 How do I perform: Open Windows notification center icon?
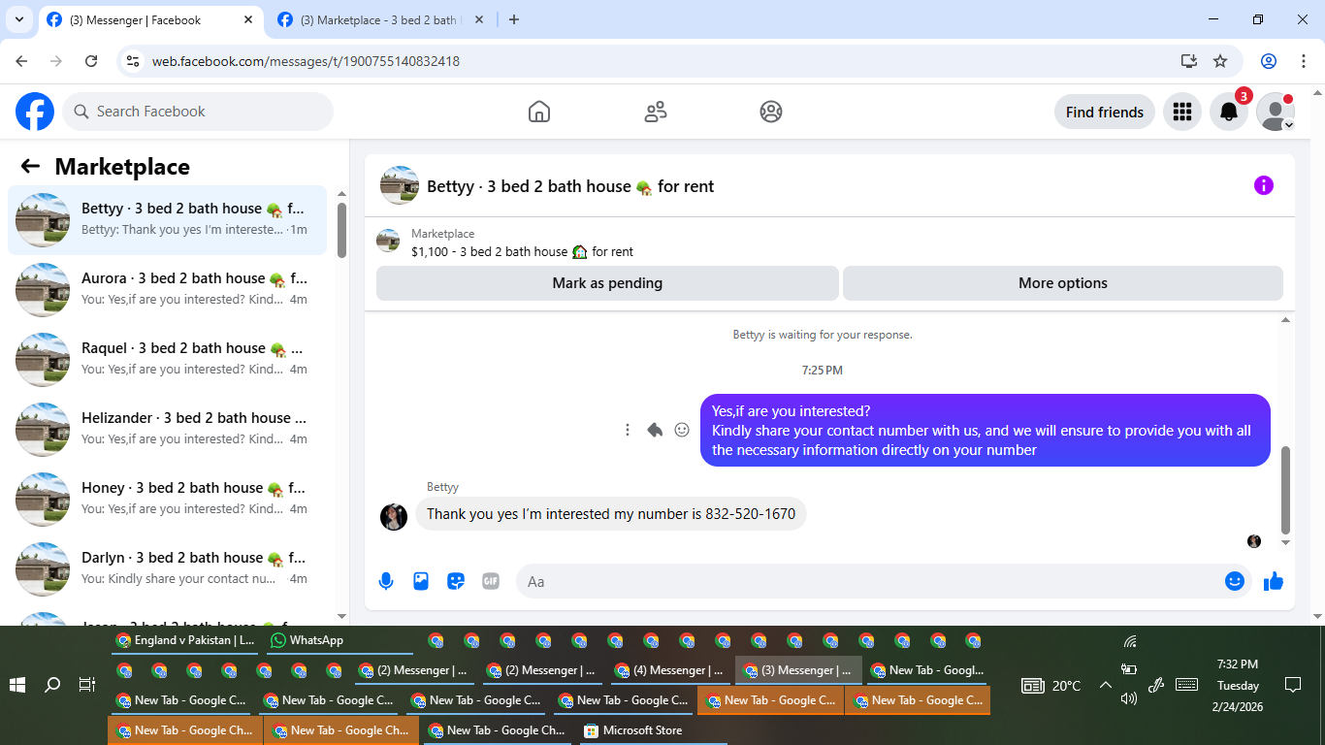click(x=1292, y=685)
